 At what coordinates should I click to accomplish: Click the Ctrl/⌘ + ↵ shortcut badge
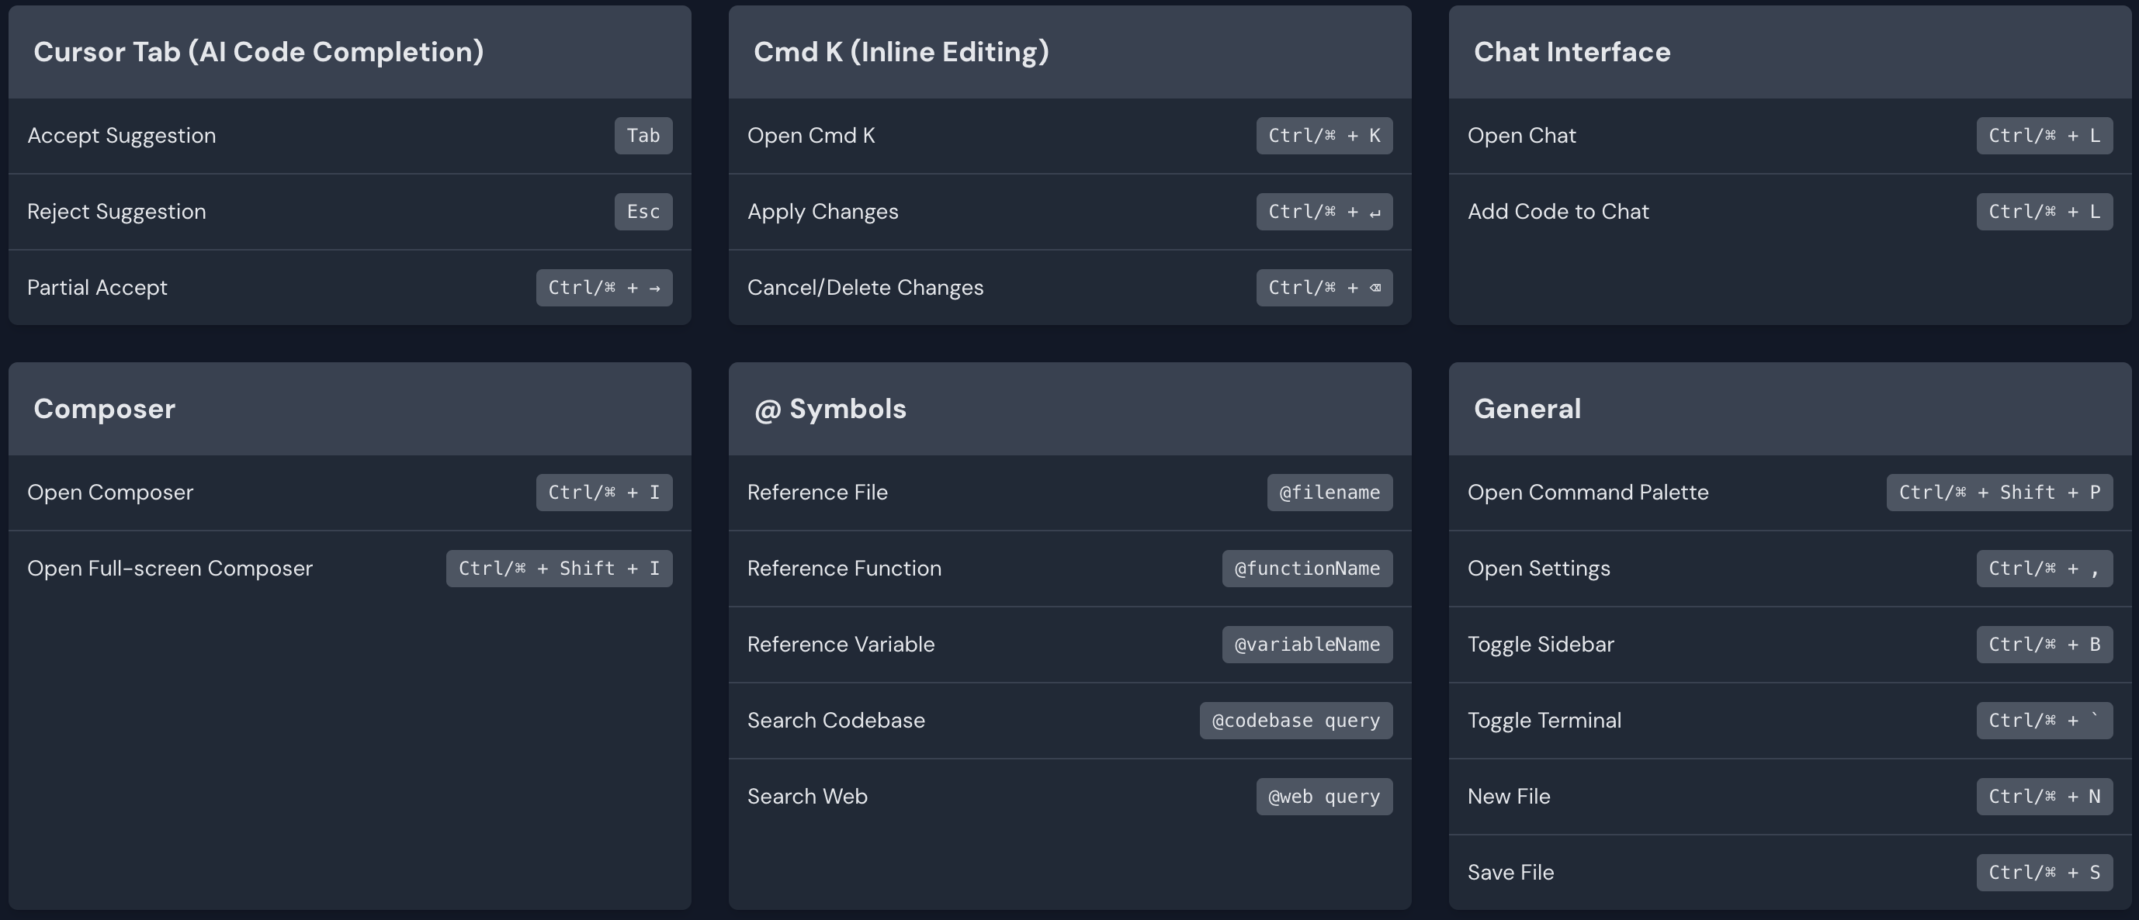pyautogui.click(x=1324, y=212)
